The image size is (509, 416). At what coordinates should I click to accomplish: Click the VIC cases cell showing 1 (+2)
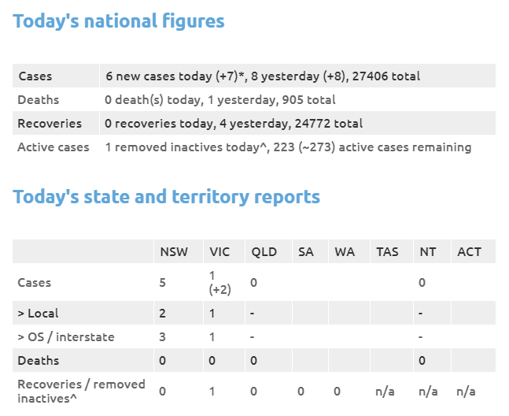219,282
